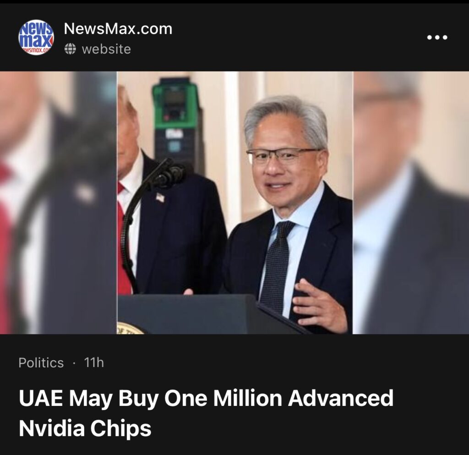Click the raised hand in the photo
469x455 pixels.
point(318,305)
